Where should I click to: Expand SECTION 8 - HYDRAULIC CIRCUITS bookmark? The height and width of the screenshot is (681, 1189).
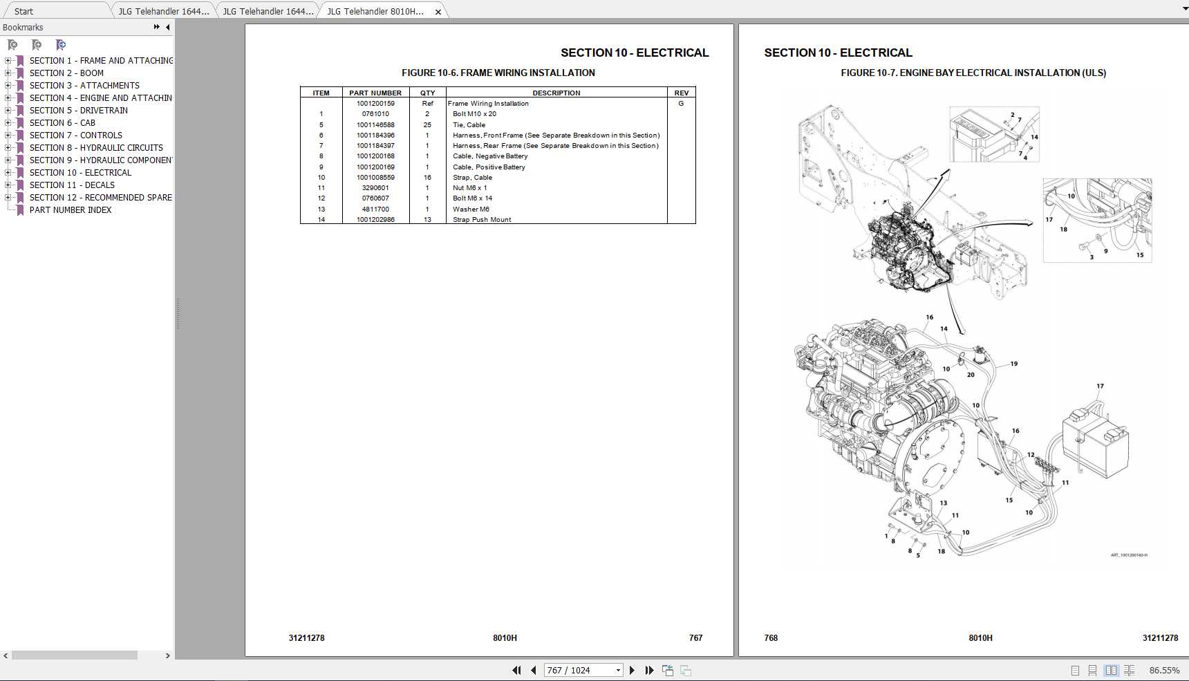point(8,148)
